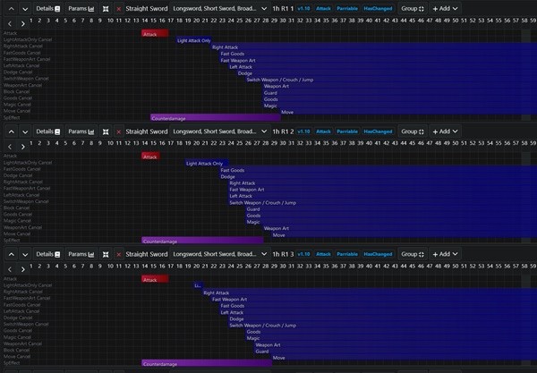Click the up chevron in the 1h R1 1 panel
This screenshot has height=373, width=537.
[x=11, y=7]
